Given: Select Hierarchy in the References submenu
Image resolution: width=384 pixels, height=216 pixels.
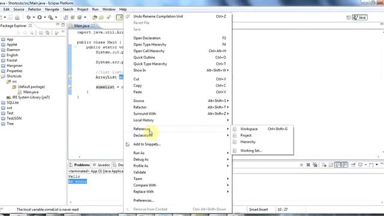Looking at the screenshot, I should pyautogui.click(x=262, y=142).
